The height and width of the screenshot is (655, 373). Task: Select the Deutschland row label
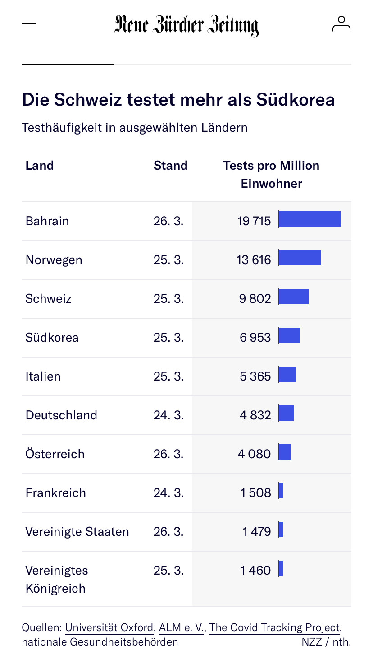(61, 415)
